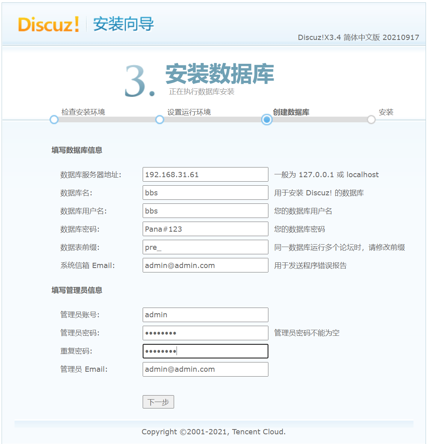Click the 安装向导 heading text

(124, 24)
